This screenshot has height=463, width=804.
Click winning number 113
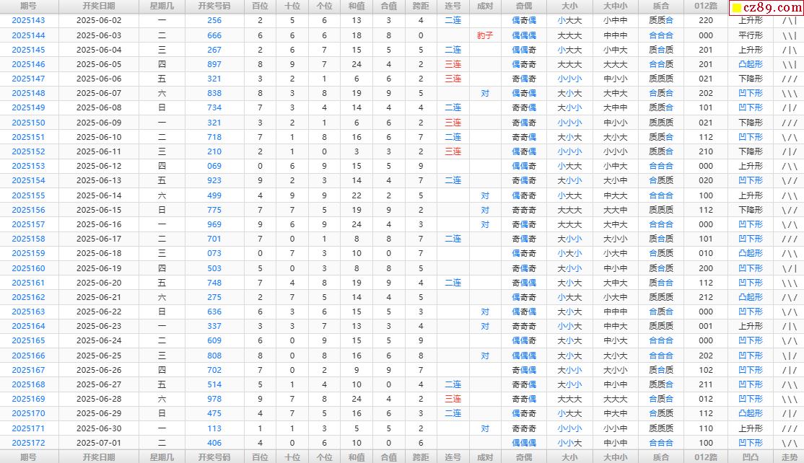point(214,428)
